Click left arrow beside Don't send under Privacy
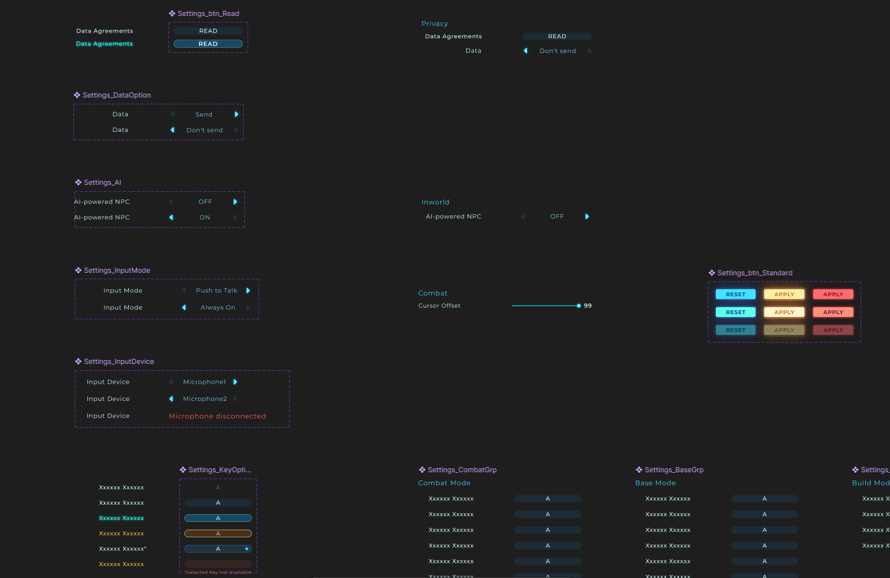 [x=526, y=51]
